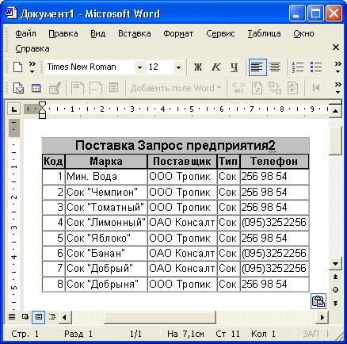Open the font size dropdown
Image resolution: width=347 pixels, height=344 pixels.
click(x=178, y=67)
